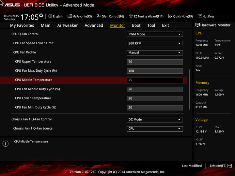The height and width of the screenshot is (176, 235).
Task: Expand the CPU Fan Speed Lower Limit dropdown
Action: [x=155, y=43]
